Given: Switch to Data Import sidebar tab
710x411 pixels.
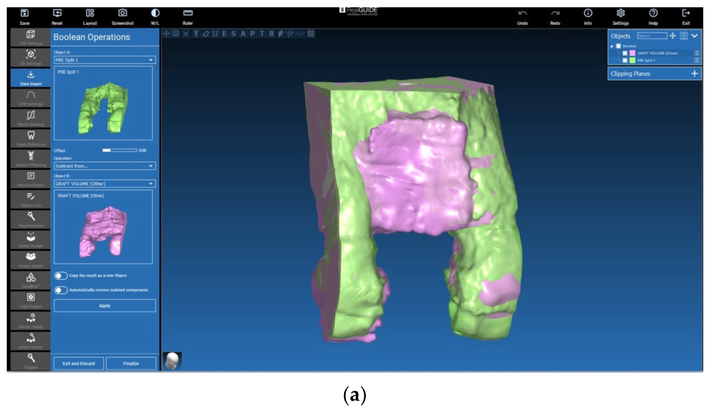Looking at the screenshot, I should coord(31,78).
